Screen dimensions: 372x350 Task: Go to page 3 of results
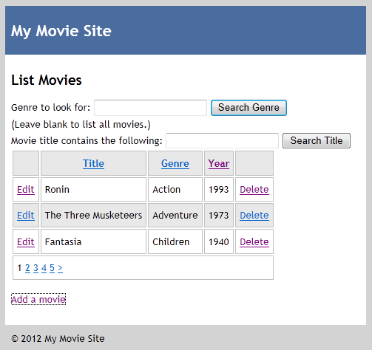click(x=35, y=268)
